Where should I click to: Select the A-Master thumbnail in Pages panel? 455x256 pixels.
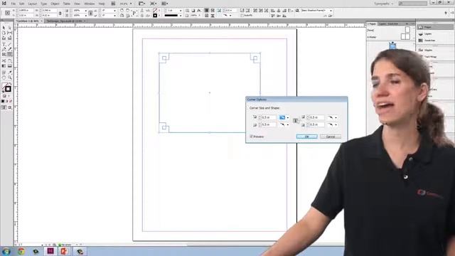(x=405, y=36)
